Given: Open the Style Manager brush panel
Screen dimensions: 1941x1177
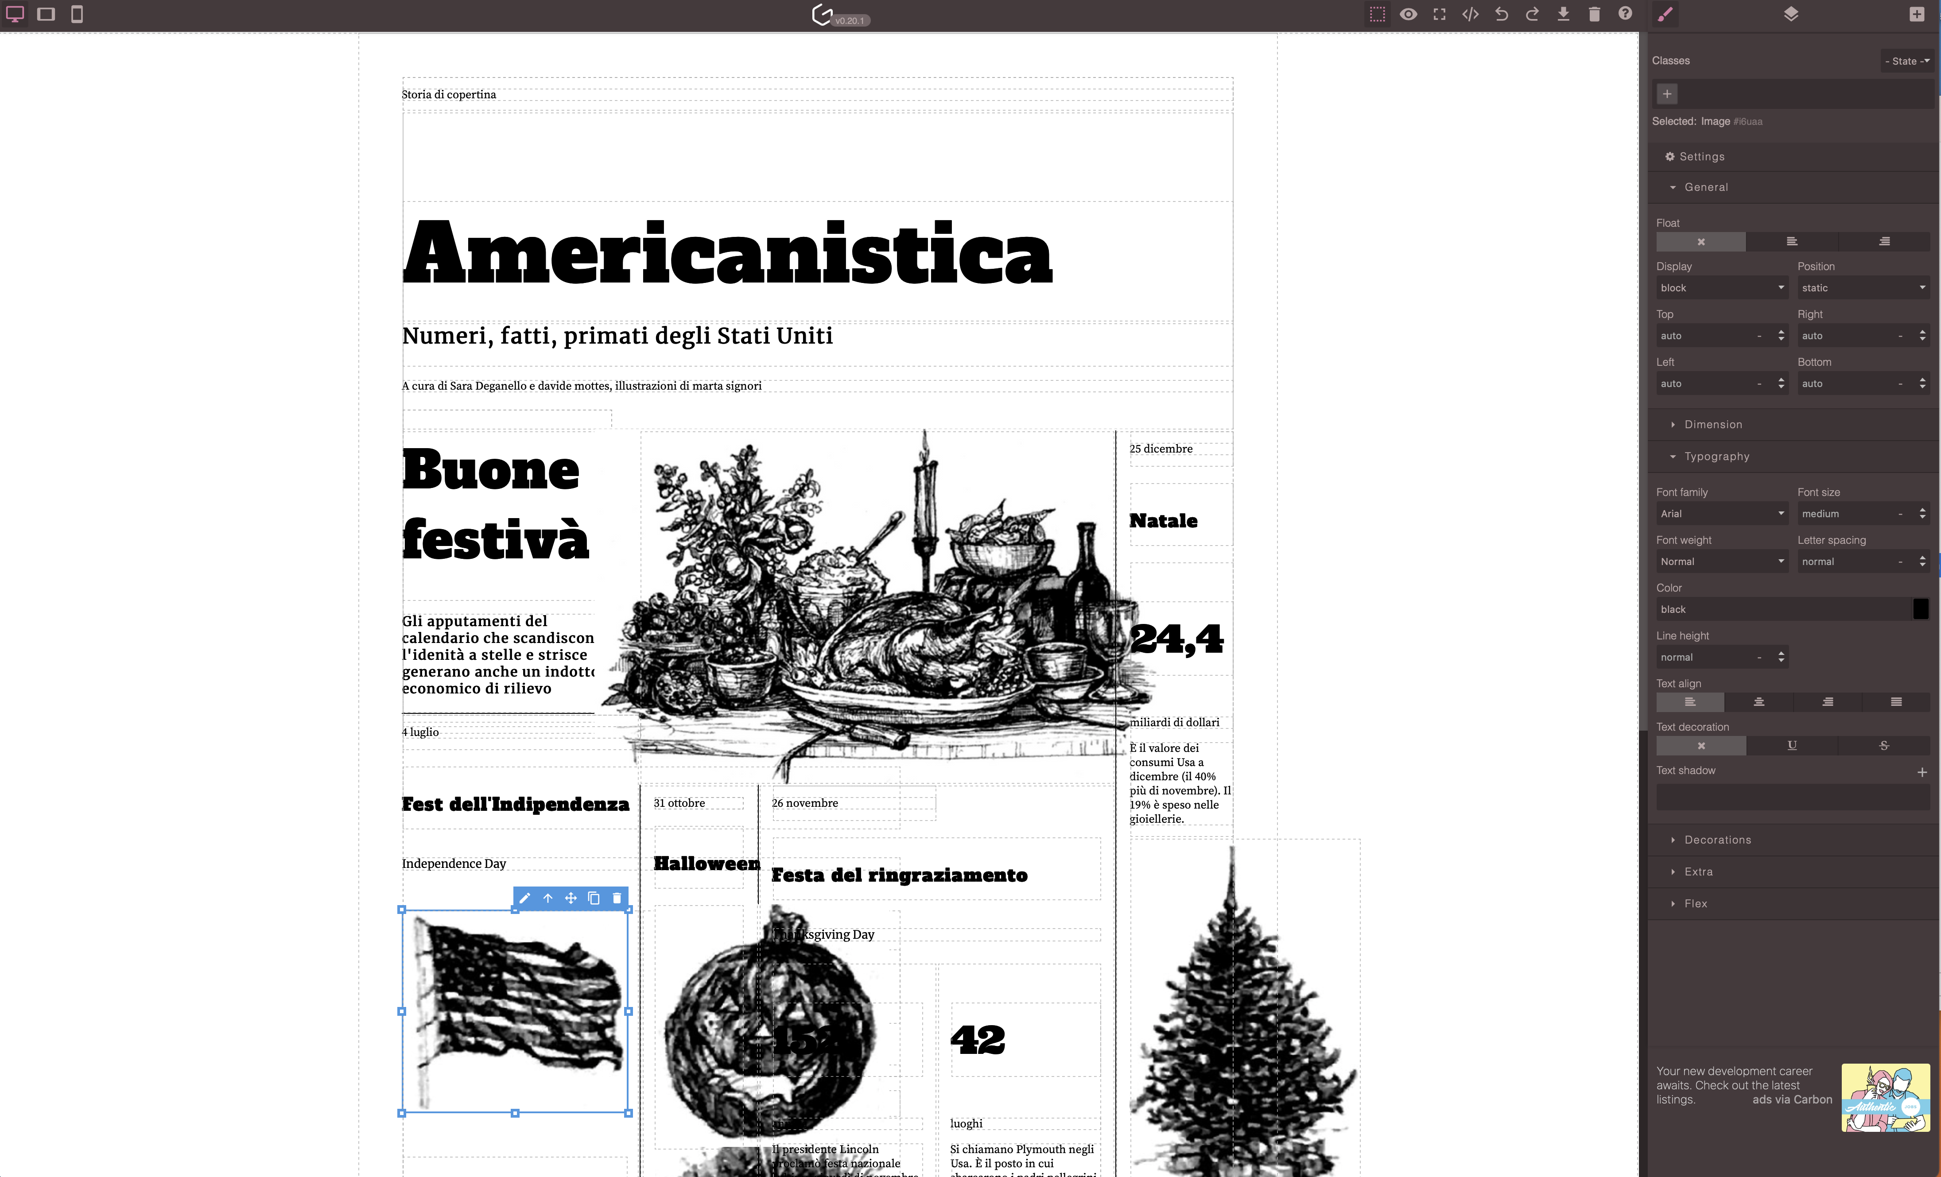Looking at the screenshot, I should (1665, 14).
